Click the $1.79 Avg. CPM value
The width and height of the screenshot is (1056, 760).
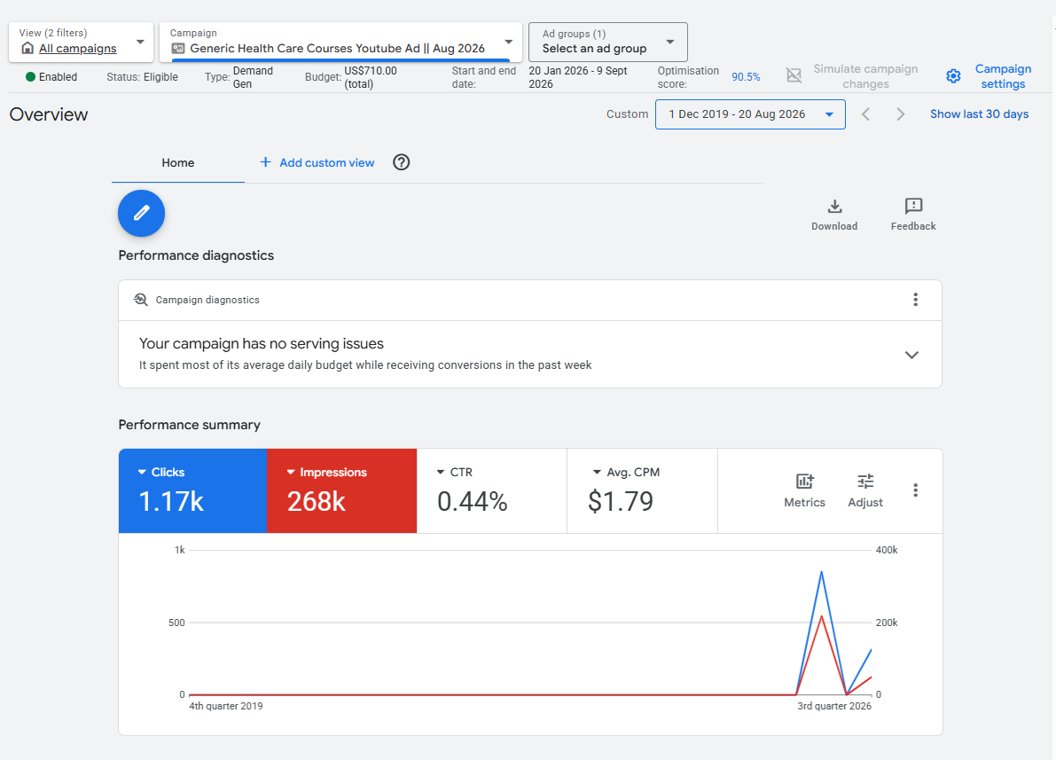tap(621, 501)
